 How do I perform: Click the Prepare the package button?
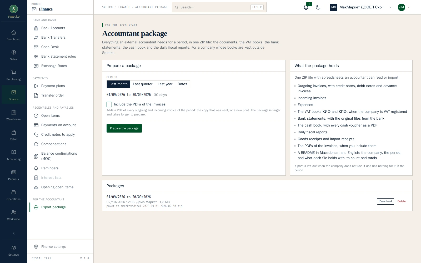pyautogui.click(x=124, y=128)
